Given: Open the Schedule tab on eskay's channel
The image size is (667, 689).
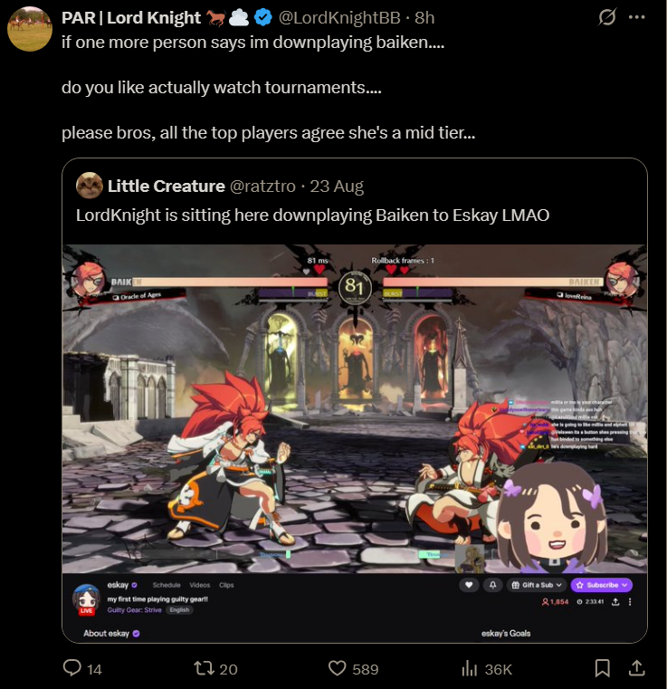Looking at the screenshot, I should coord(167,585).
